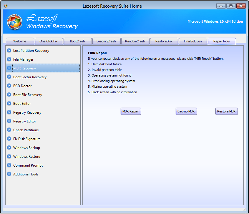Click the arrow icon beside Boot Sector Recovery

pos(9,77)
